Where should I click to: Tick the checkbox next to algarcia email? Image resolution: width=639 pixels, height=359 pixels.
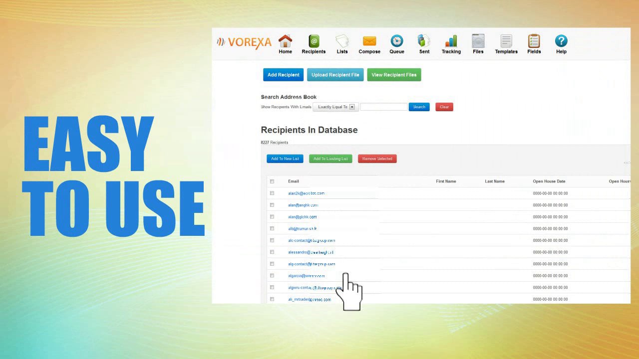272,275
